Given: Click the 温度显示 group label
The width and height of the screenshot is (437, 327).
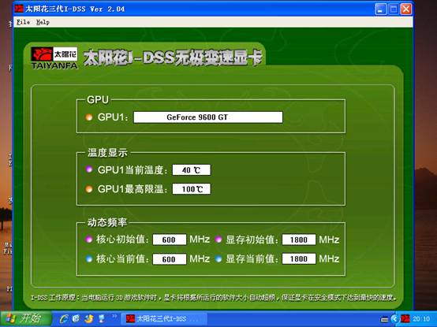Looking at the screenshot, I should point(107,153).
